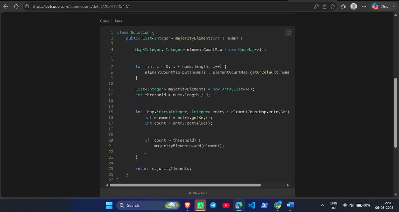Click 'new ArrayList<>();' on line 11
This screenshot has height=212, width=399.
(233, 89)
